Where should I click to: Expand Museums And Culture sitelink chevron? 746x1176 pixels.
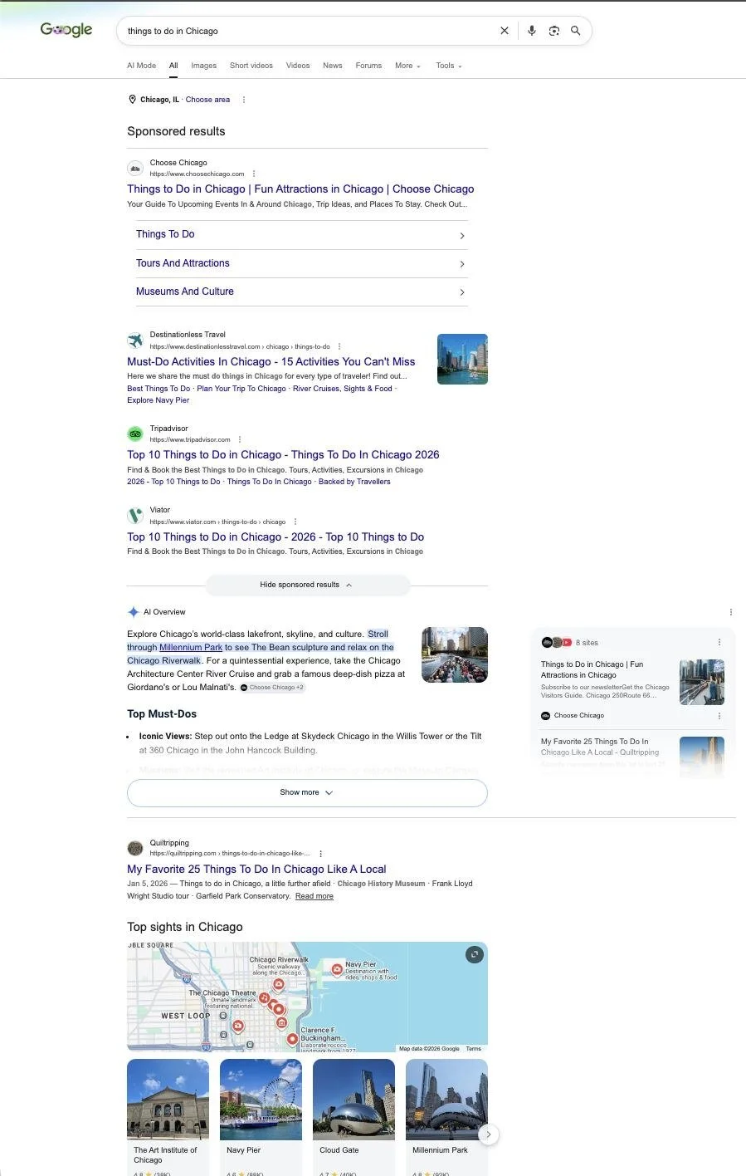(x=462, y=292)
